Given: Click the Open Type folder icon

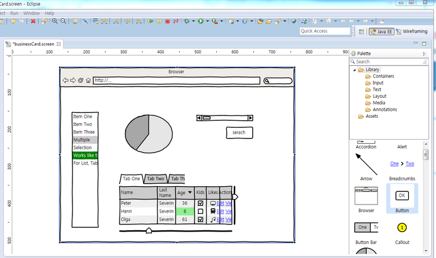Looking at the screenshot, I should pos(260,21).
